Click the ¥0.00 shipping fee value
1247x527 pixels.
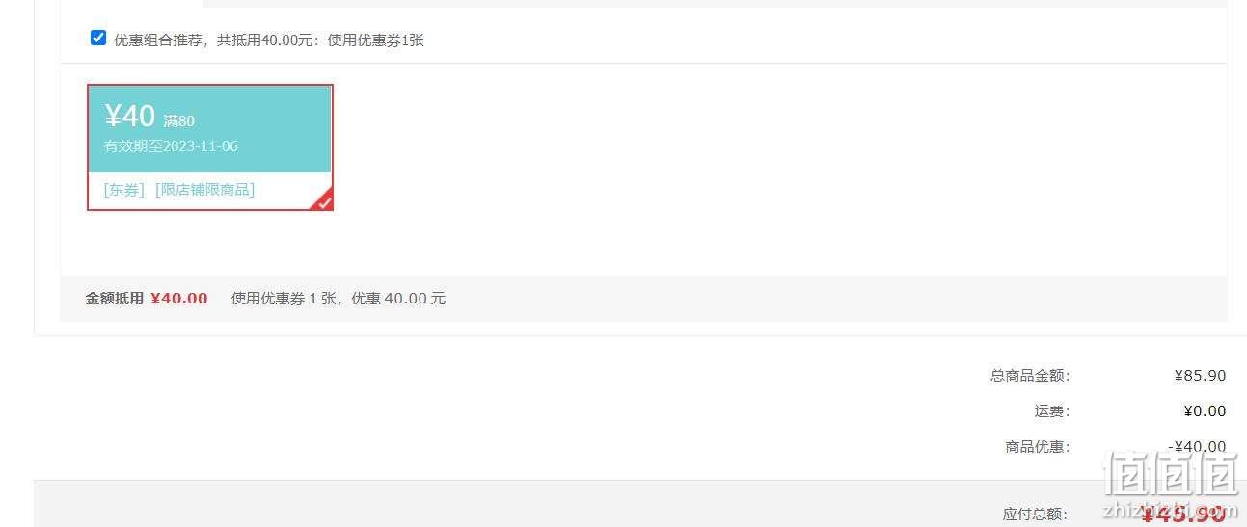1205,411
